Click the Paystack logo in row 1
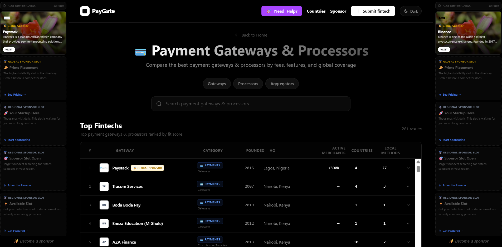Image resolution: width=502 pixels, height=247 pixels. click(104, 168)
